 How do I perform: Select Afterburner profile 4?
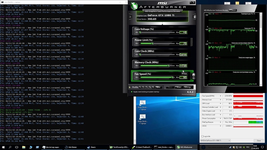[x=150, y=87]
